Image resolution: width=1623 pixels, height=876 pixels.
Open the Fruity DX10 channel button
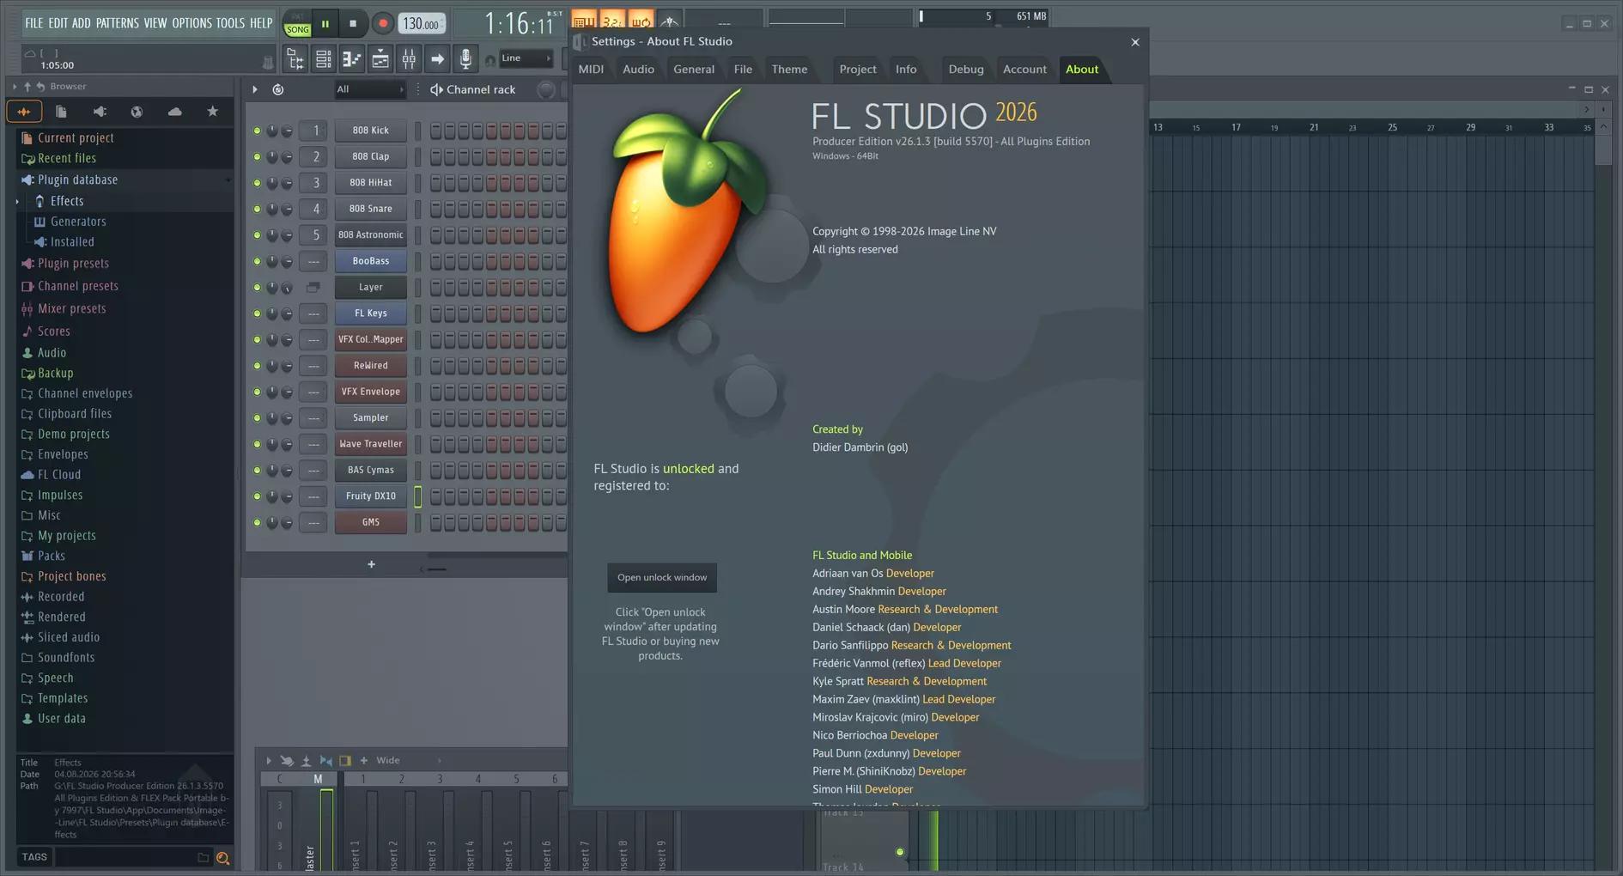pyautogui.click(x=370, y=496)
